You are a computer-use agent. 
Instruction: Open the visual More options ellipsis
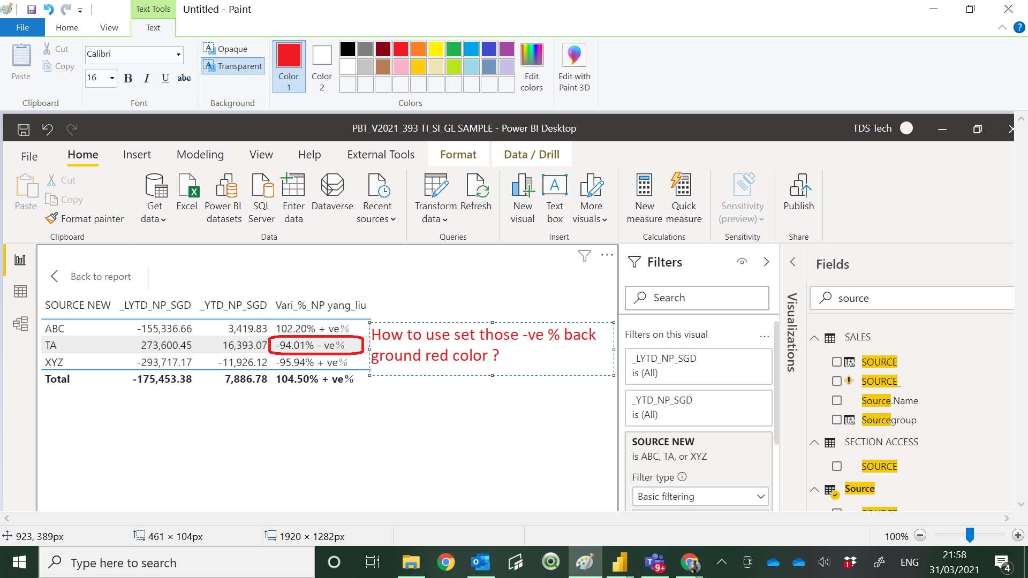click(x=607, y=255)
